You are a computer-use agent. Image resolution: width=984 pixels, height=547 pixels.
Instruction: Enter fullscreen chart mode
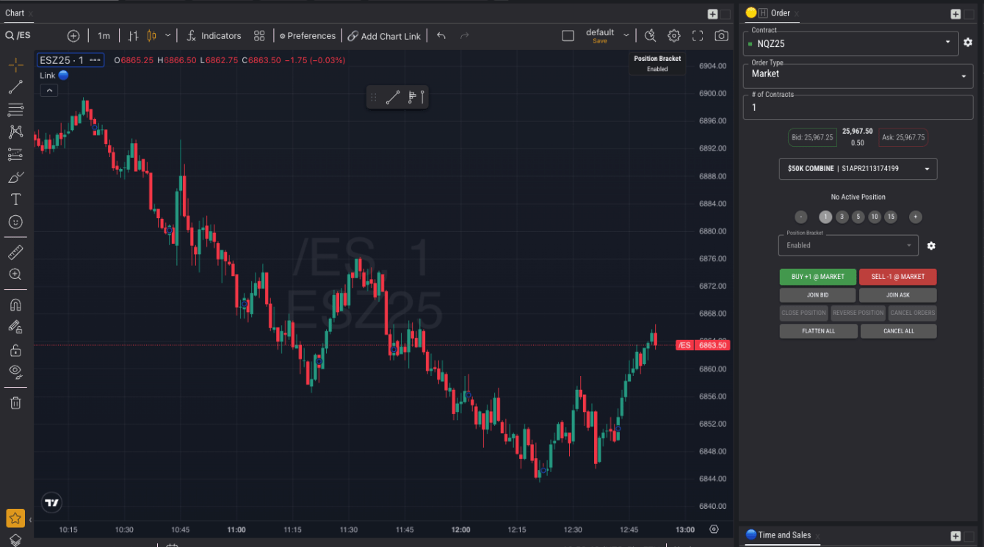click(x=698, y=36)
